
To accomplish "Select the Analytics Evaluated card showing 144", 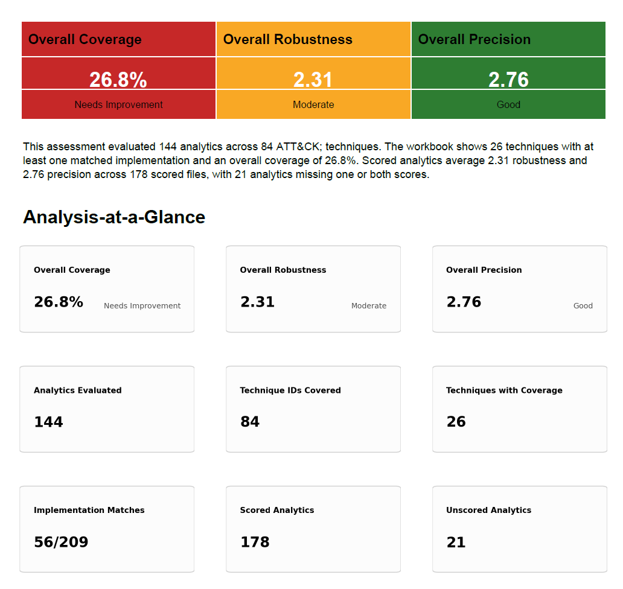I will [x=107, y=409].
